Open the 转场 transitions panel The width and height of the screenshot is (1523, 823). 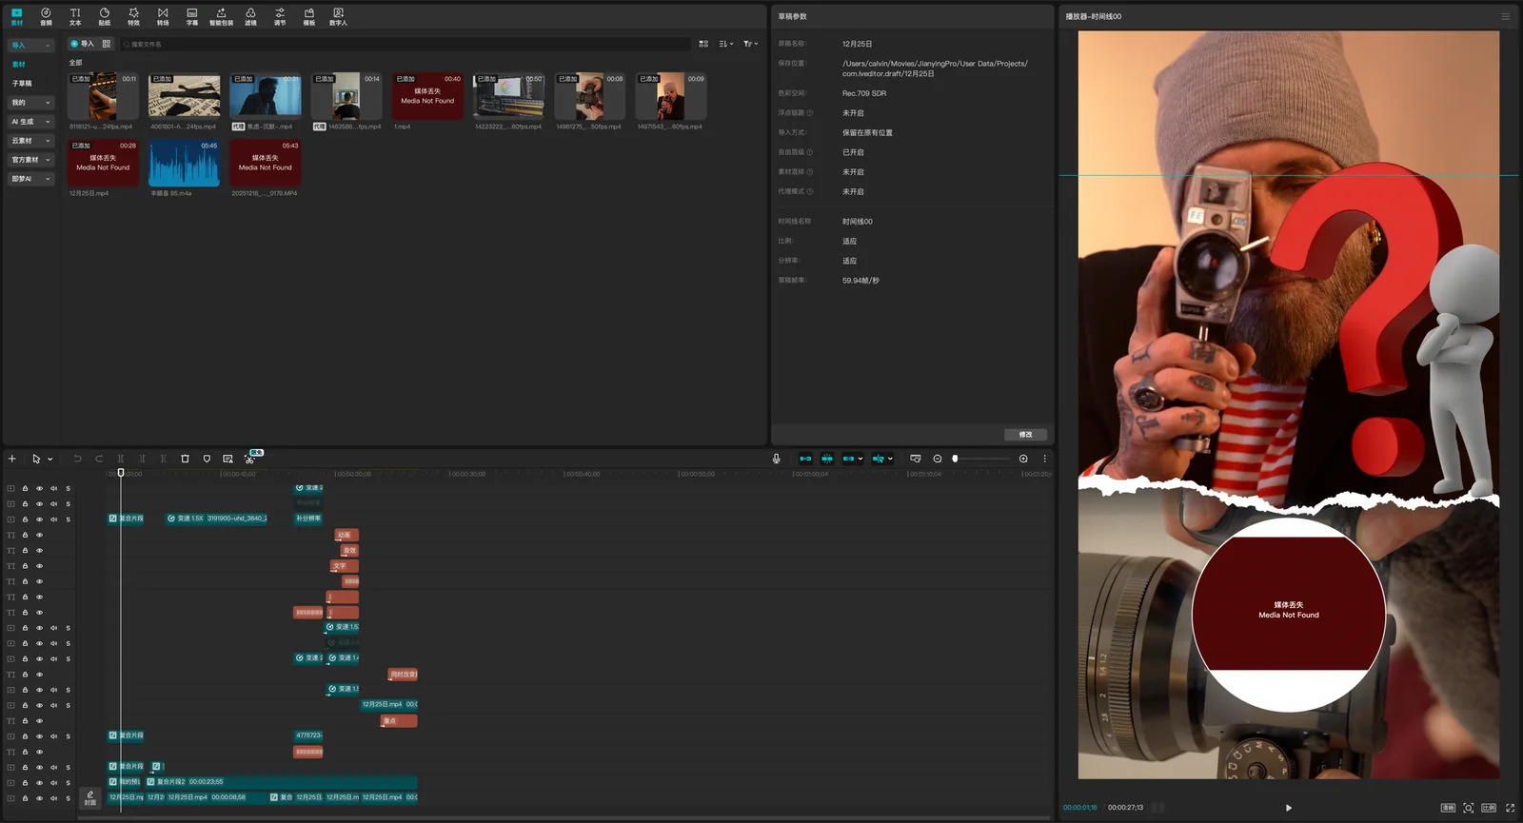(x=163, y=16)
